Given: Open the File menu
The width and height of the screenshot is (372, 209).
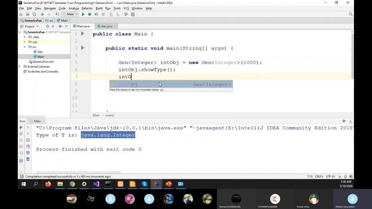Looking at the screenshot, I should point(22,8).
